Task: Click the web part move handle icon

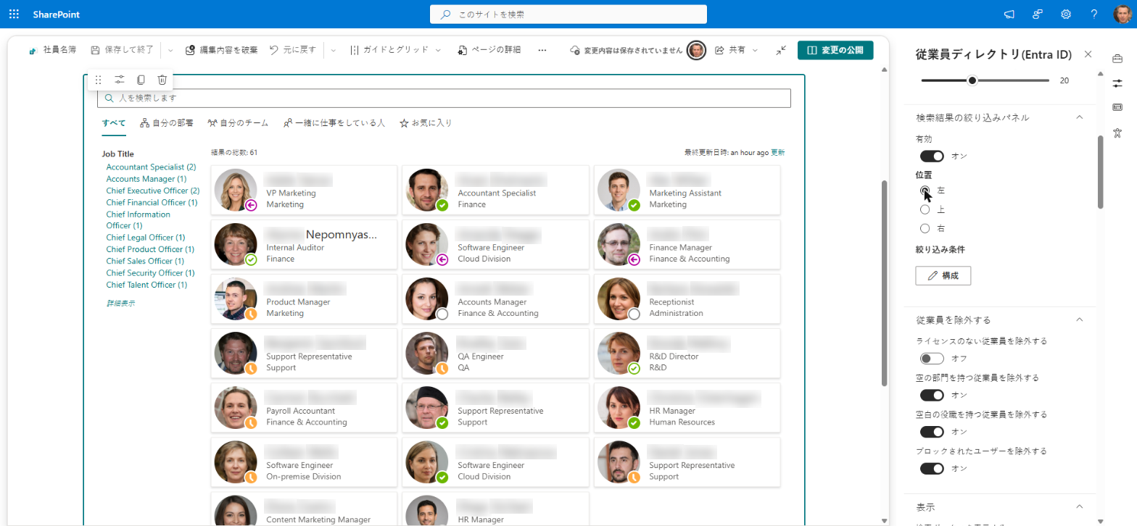Action: coord(98,80)
